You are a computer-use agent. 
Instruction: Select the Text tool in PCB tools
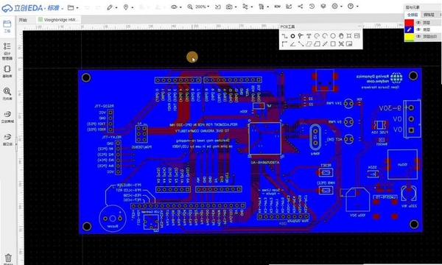pos(309,36)
